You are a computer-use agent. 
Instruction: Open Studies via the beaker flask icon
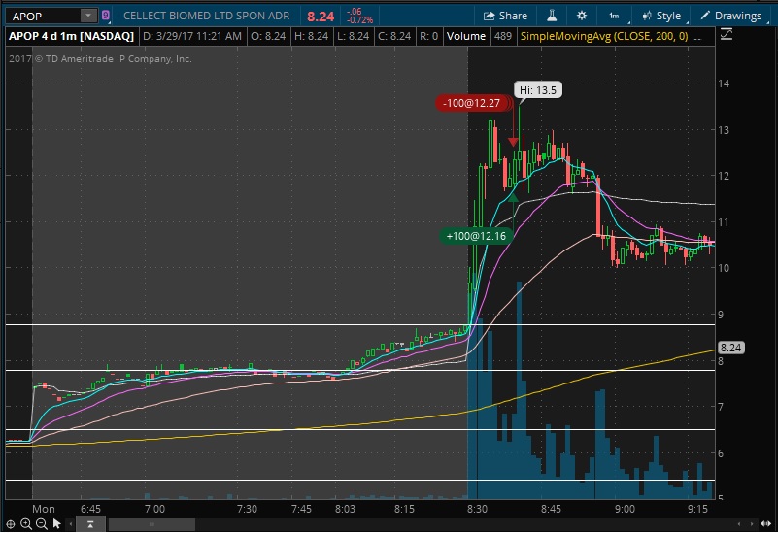click(x=552, y=16)
